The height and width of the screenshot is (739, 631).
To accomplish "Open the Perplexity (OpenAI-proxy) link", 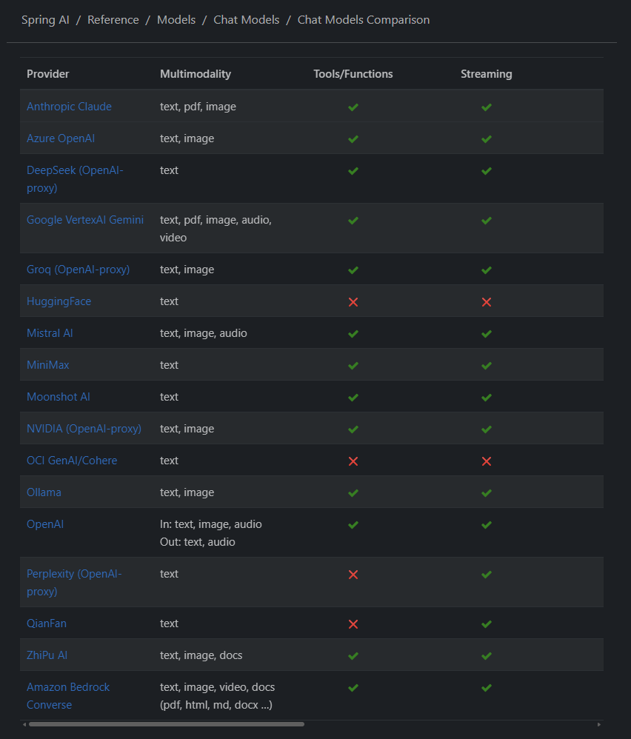I will (74, 583).
